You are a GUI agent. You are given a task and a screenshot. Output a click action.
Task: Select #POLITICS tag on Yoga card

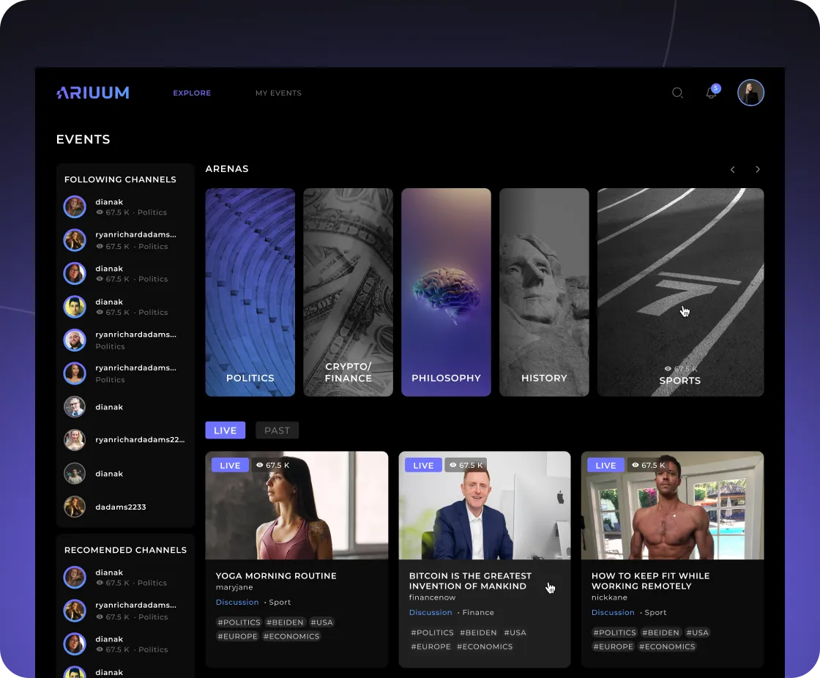click(x=239, y=622)
